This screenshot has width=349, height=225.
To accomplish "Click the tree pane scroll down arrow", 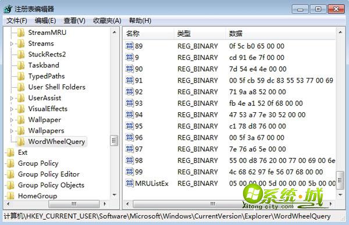I will 114,195.
